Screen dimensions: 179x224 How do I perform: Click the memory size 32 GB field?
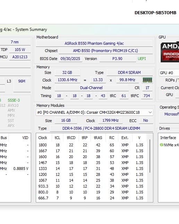[x=67, y=72]
